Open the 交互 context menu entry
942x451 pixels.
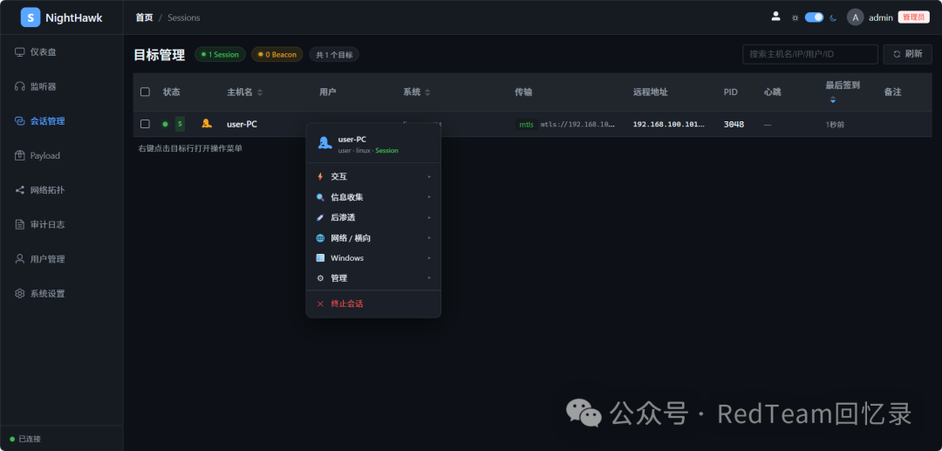tap(373, 176)
